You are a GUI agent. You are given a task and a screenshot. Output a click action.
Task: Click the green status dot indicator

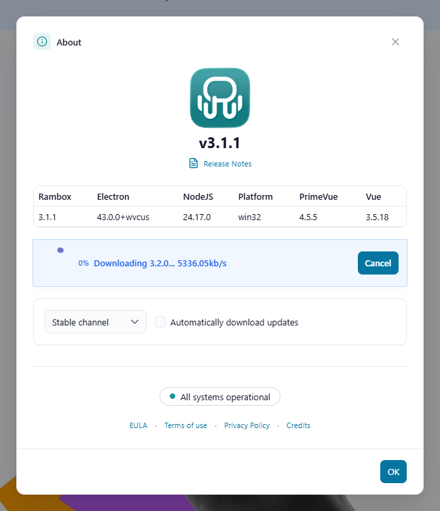click(x=172, y=396)
